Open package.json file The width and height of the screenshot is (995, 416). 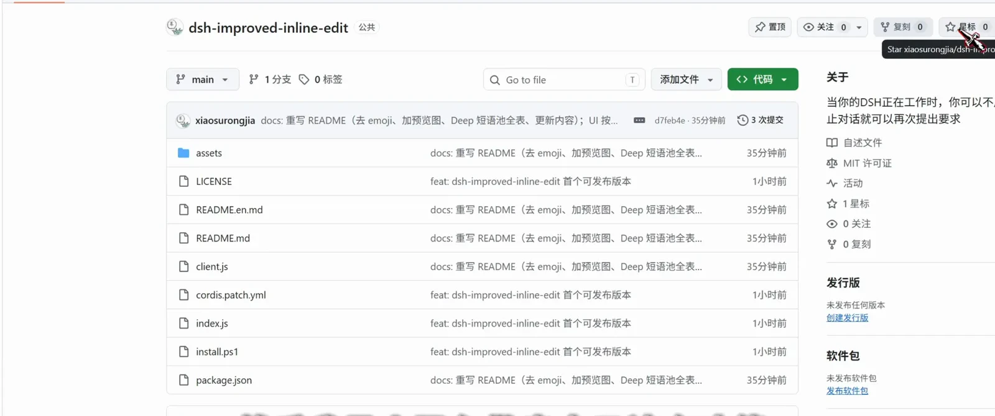click(x=224, y=381)
